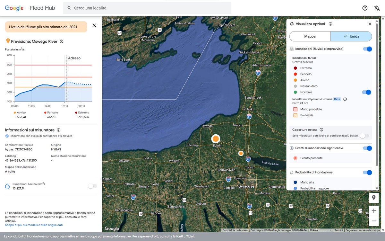Click the Avviso orange legend swatch
Viewport: 385px width, 241px height.
pyautogui.click(x=295, y=80)
